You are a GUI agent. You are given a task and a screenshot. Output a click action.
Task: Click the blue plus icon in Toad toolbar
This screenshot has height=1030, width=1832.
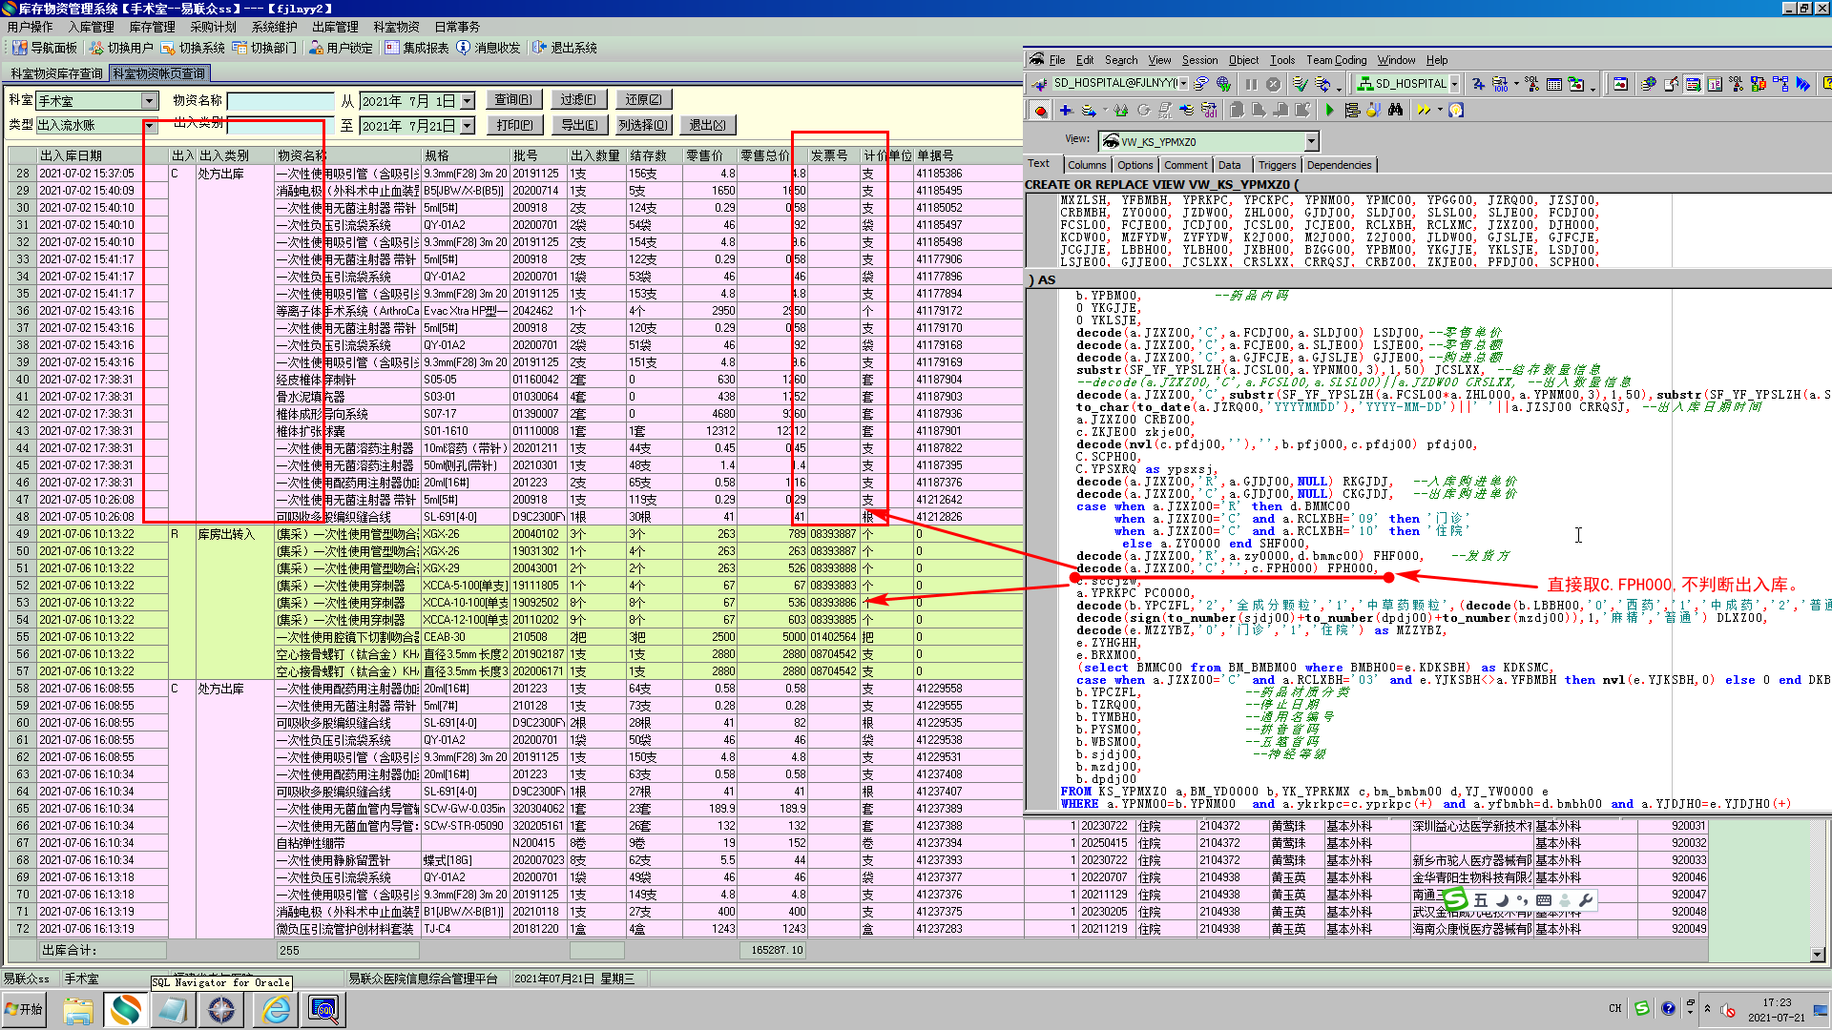pyautogui.click(x=1066, y=111)
